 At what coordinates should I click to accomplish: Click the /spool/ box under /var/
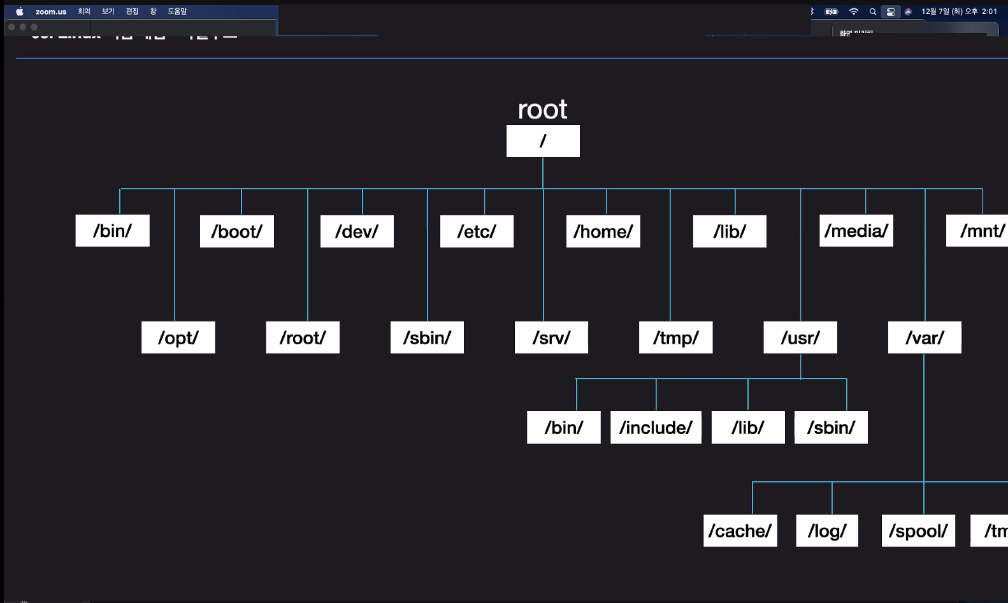(x=918, y=531)
